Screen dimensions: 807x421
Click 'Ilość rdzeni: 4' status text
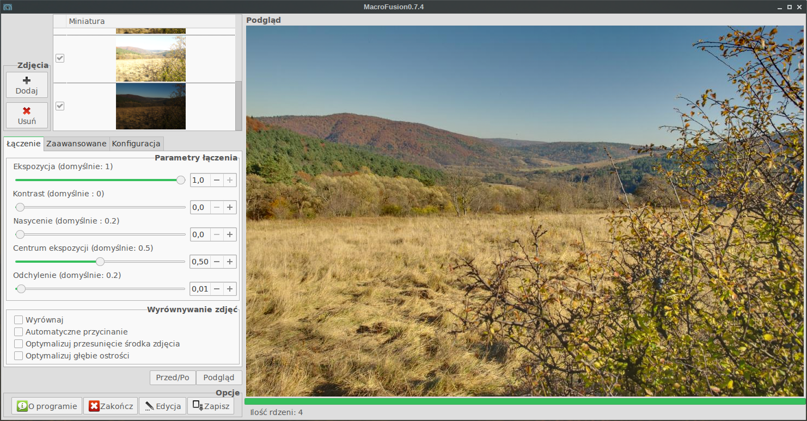pos(276,412)
